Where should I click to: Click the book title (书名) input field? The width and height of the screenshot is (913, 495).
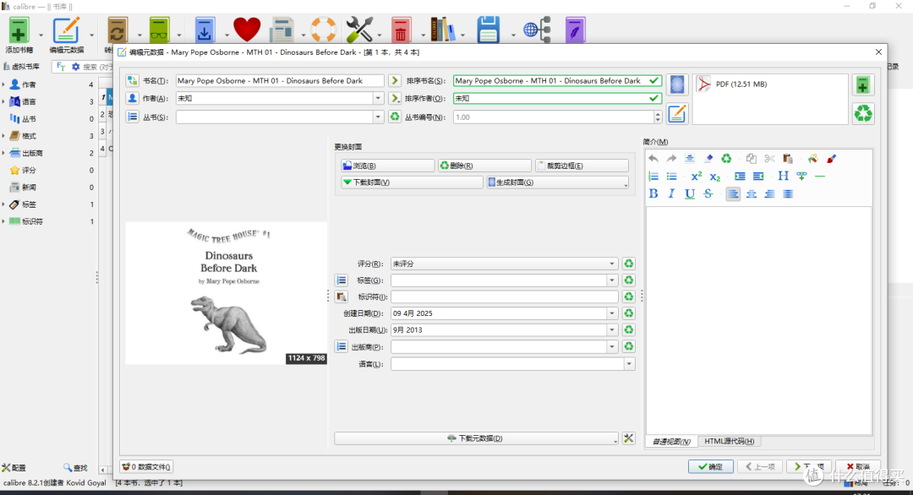[280, 81]
